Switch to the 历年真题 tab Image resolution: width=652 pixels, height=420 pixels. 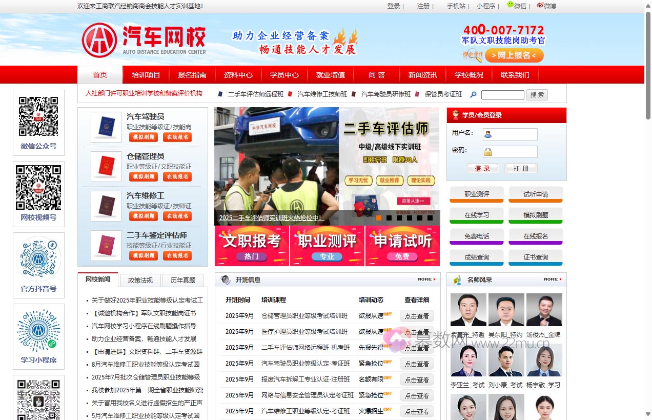pos(184,280)
